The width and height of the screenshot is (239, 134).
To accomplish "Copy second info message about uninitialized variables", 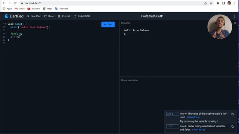I will (232, 127).
